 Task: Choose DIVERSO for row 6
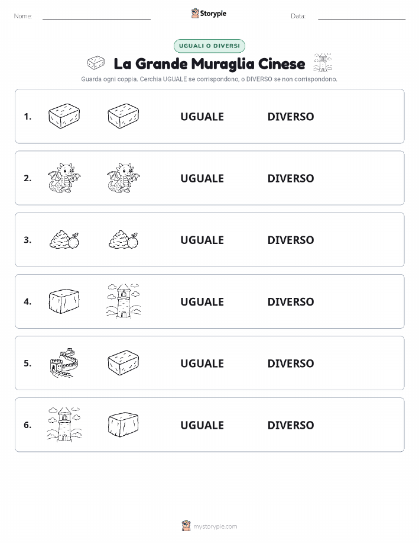291,425
